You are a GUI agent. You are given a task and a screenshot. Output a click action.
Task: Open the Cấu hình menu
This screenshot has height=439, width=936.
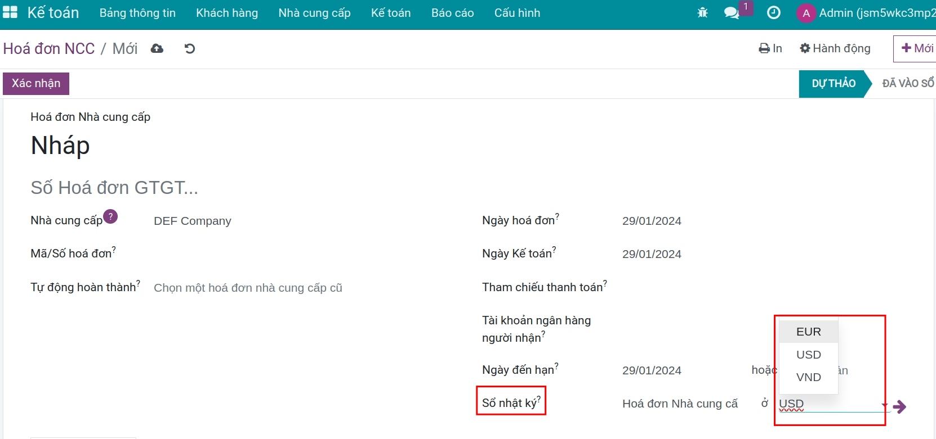point(517,13)
